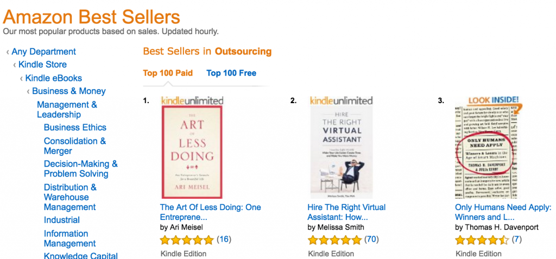View the 70 reviews for Virtual Assistant book
Viewport: 556px width, 259px height.
pyautogui.click(x=371, y=239)
